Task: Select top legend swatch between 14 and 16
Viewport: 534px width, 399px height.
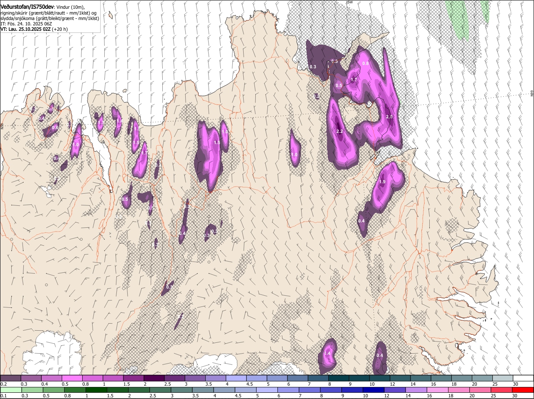Action: pos(421,378)
